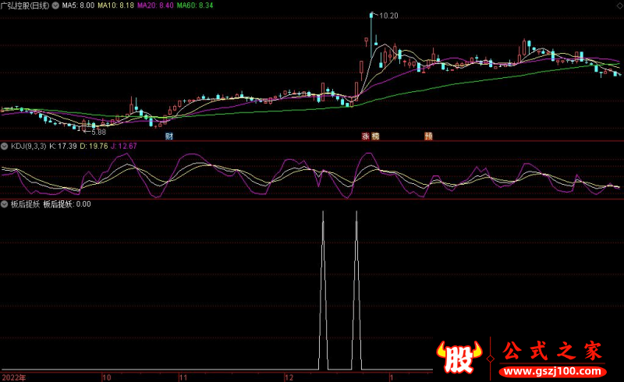
Task: Click the green MA60 legend label
Action: tap(193, 5)
